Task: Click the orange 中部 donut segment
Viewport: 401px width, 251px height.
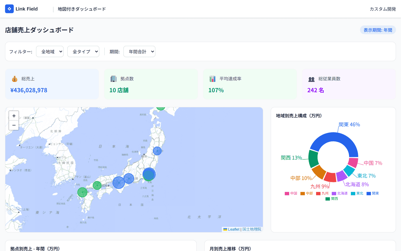Action: (319, 172)
